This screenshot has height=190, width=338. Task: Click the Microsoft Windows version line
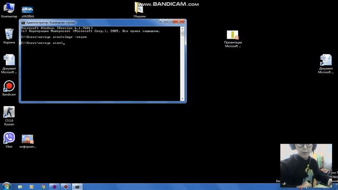tap(57, 28)
